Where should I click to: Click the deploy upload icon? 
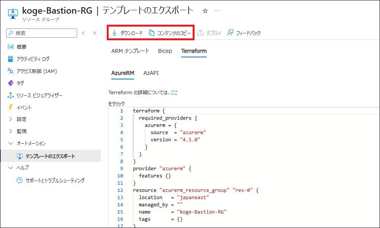pos(200,33)
